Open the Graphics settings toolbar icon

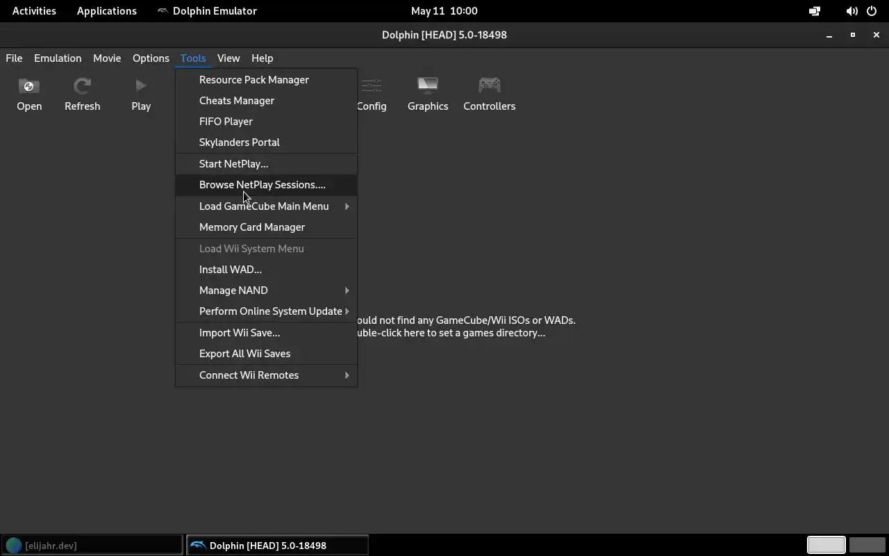428,94
